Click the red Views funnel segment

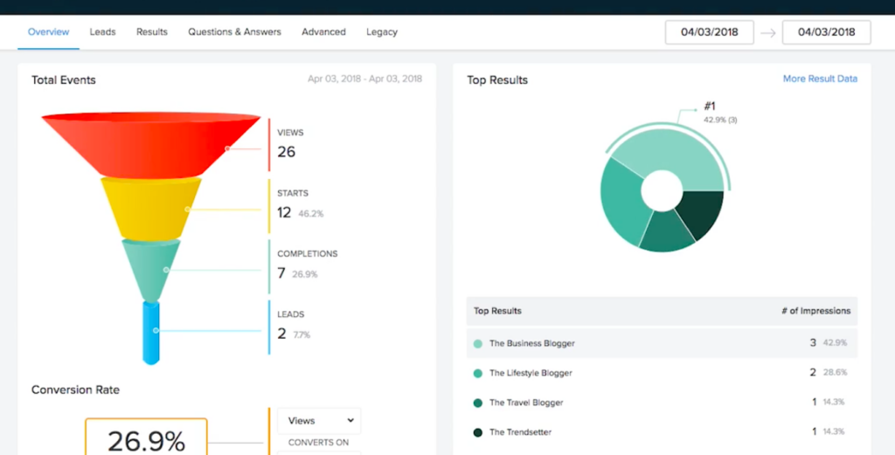(x=150, y=145)
